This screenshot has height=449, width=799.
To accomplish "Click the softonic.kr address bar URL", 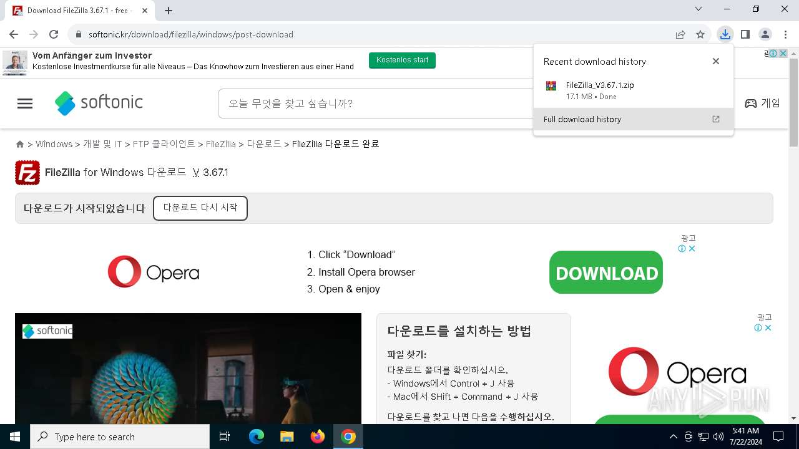I will tap(190, 34).
